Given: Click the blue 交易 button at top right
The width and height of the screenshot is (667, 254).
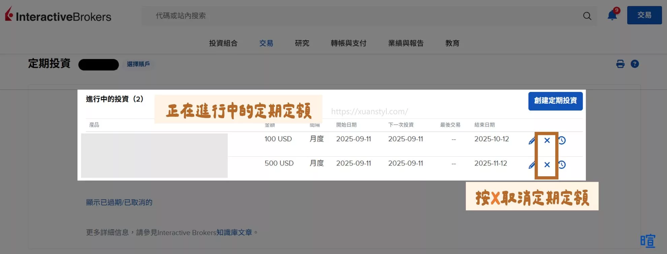Looking at the screenshot, I should point(644,15).
